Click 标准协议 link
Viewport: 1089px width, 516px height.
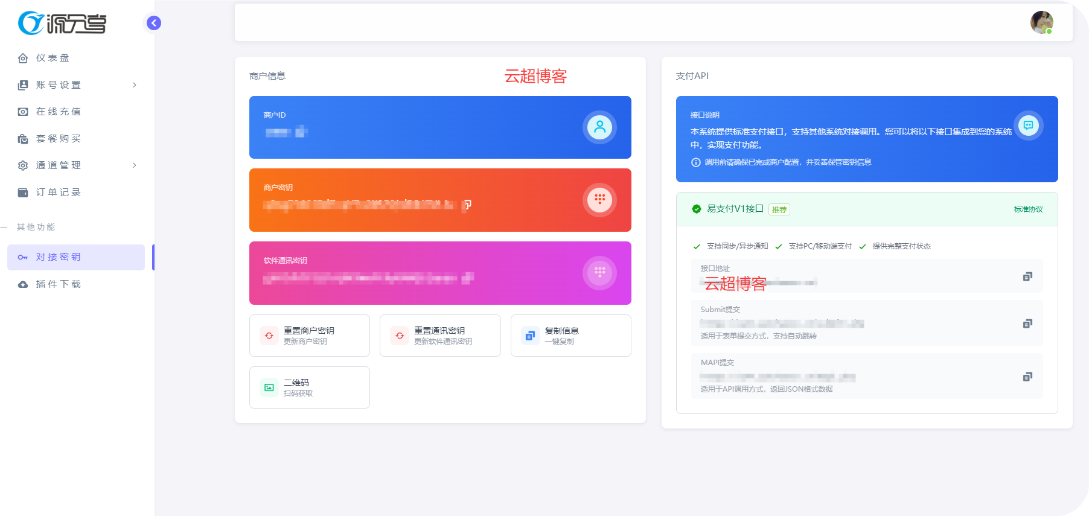pos(1029,209)
